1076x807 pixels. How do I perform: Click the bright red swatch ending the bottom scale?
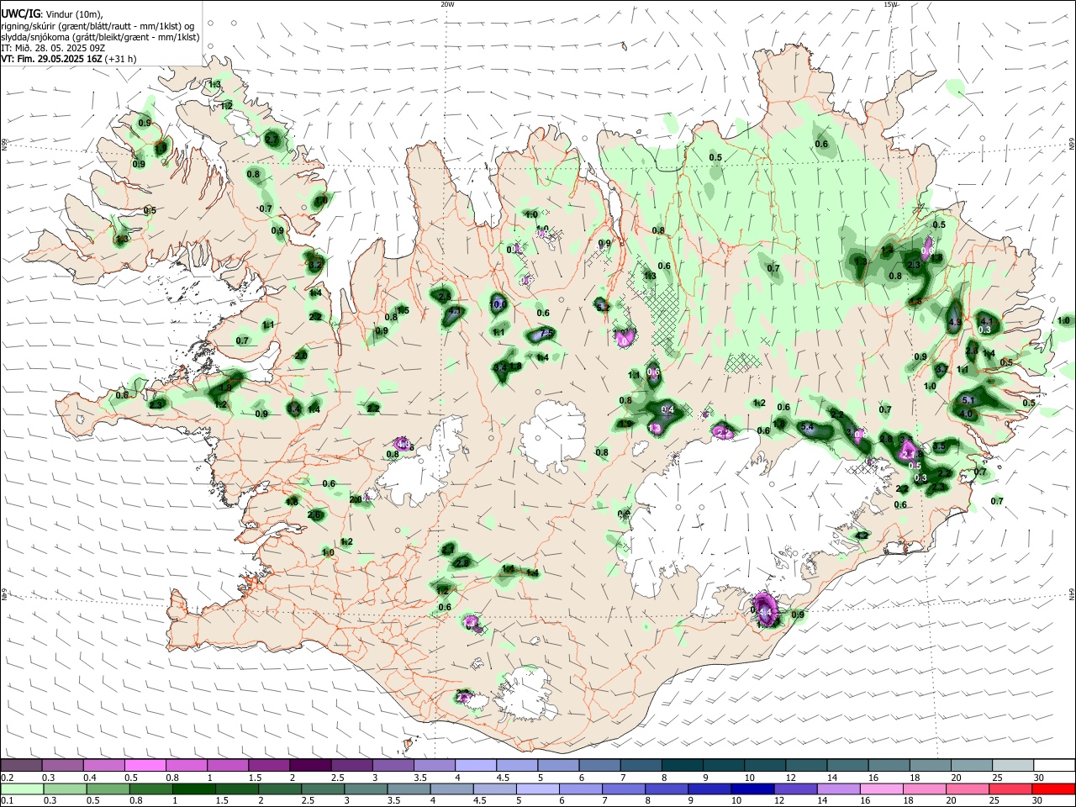[x=1054, y=789]
